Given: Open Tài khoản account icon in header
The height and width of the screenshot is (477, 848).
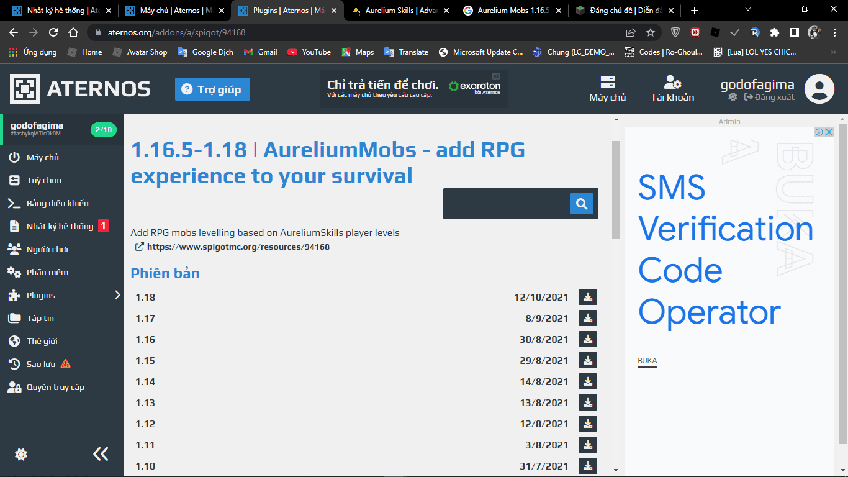Looking at the screenshot, I should pos(672,89).
